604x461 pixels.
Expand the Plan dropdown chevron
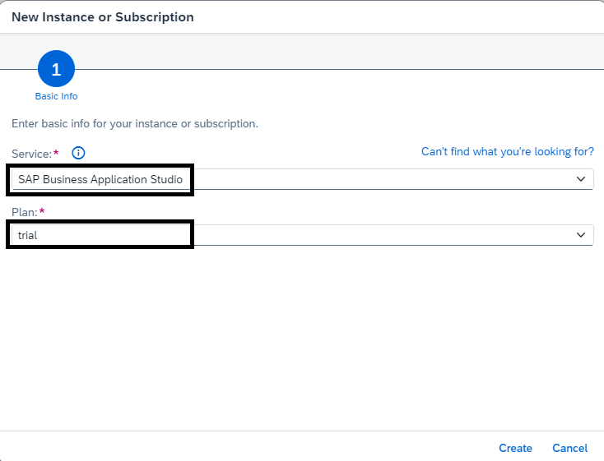(580, 235)
